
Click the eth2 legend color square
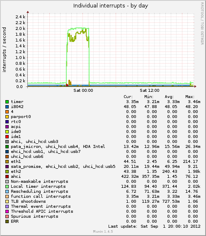coord(7,172)
